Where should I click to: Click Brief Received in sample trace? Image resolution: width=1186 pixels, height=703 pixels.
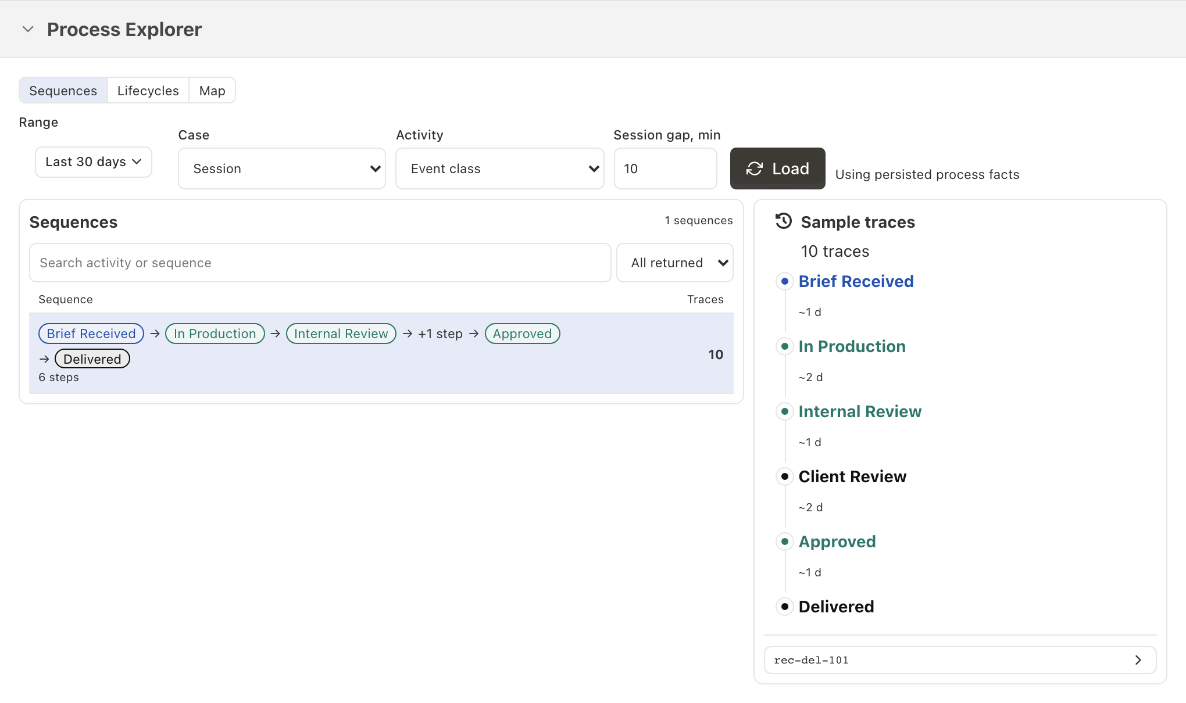pos(856,281)
